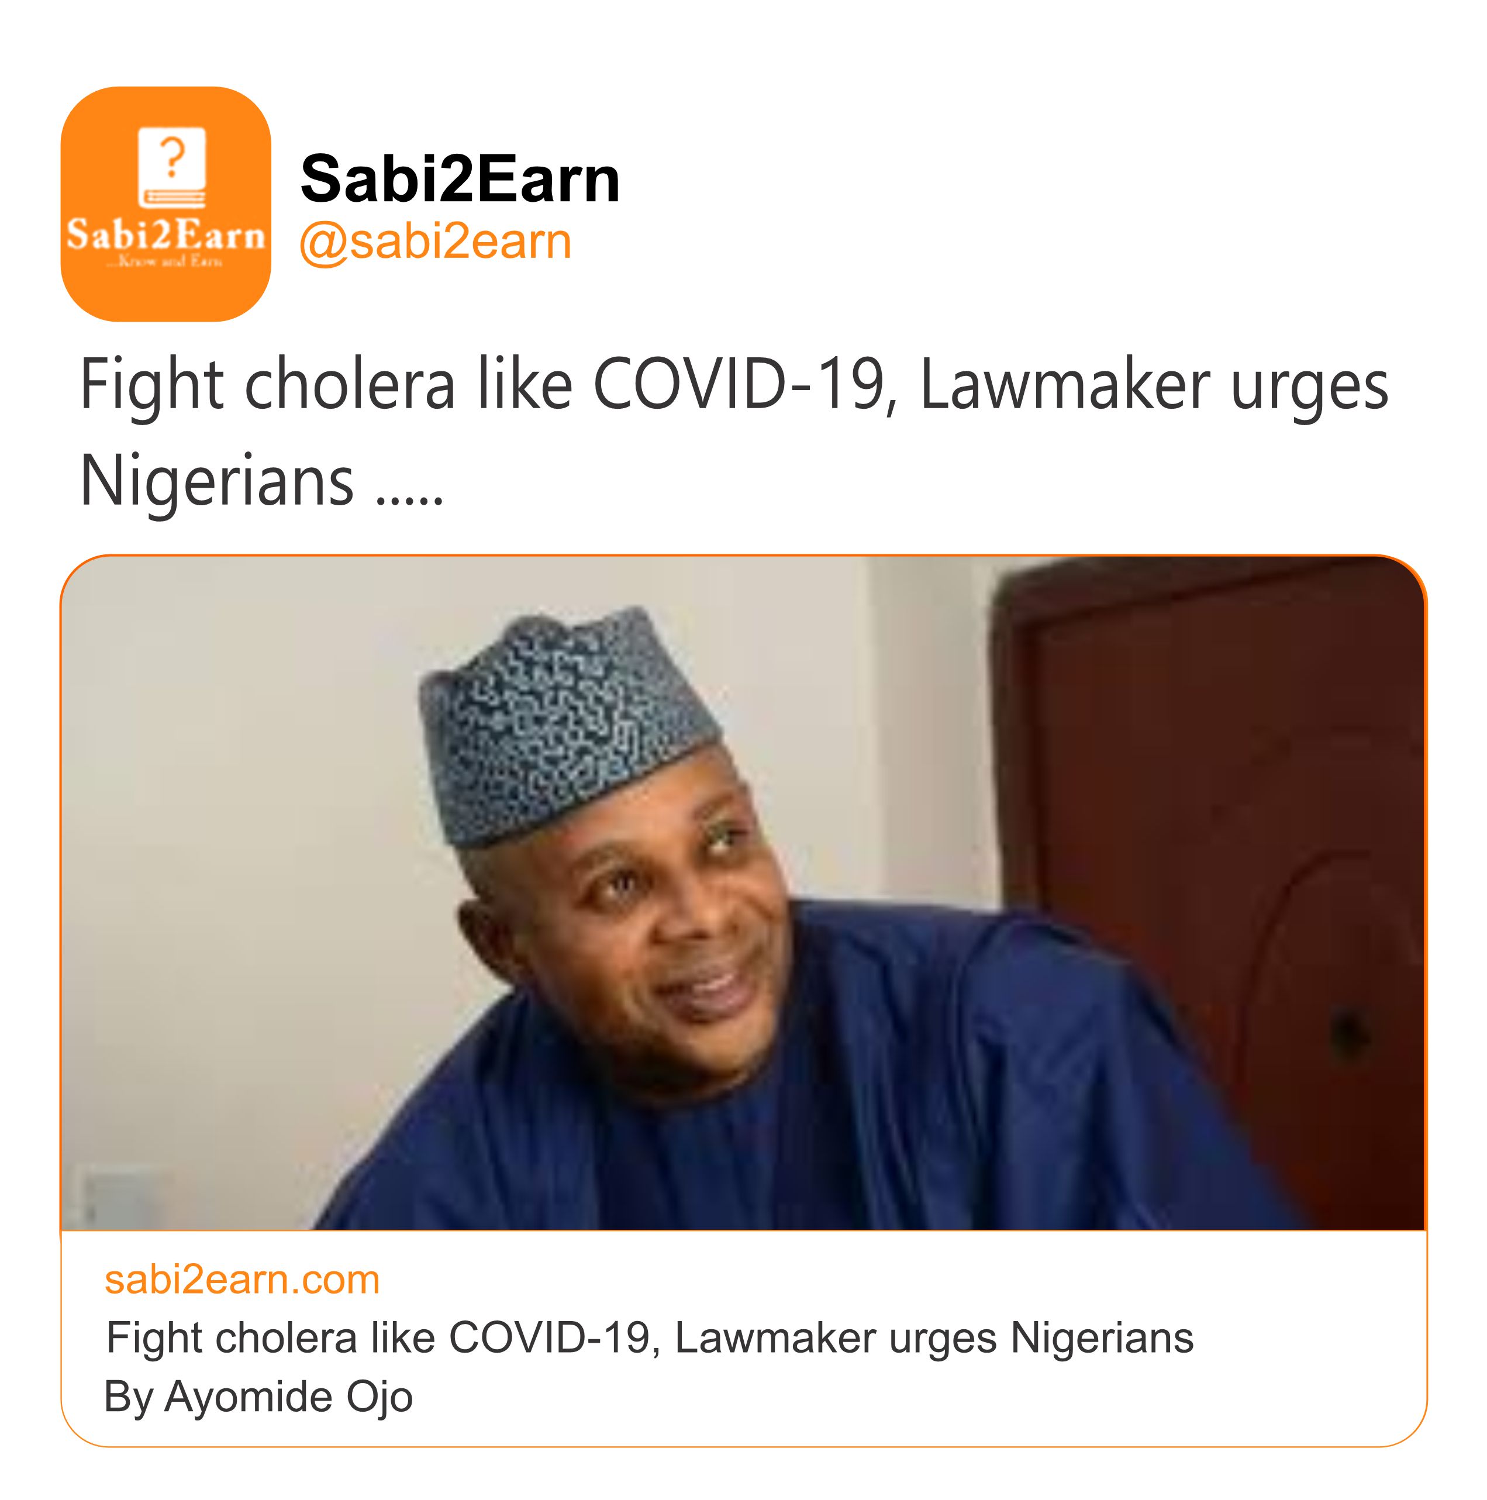
Task: Click the word 'Nigerians' in the post text
Action: click(216, 481)
